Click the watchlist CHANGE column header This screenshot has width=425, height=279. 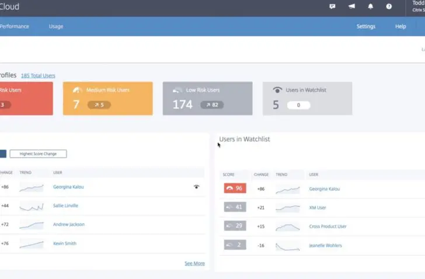click(x=262, y=175)
